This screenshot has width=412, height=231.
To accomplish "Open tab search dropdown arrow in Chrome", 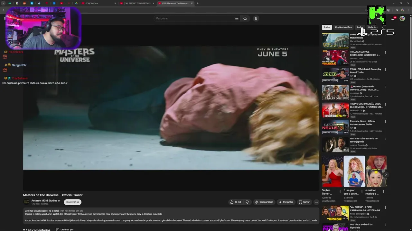I will [x=3, y=3].
